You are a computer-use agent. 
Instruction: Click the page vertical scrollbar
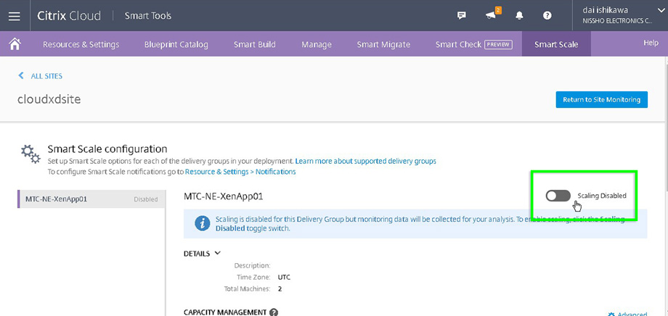click(x=665, y=128)
